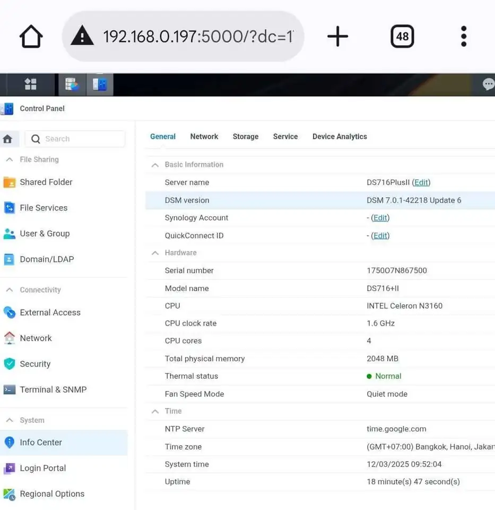Open the tab switcher showing 48
Image resolution: width=495 pixels, height=510 pixels.
point(402,36)
